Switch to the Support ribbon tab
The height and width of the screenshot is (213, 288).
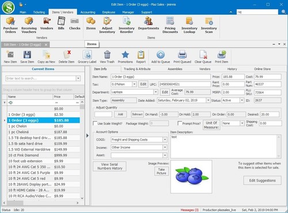[x=146, y=12]
